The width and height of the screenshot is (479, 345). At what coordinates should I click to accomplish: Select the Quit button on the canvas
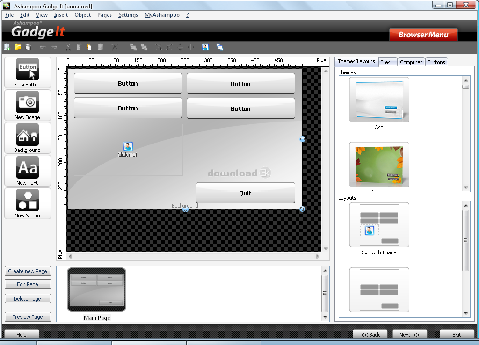pos(245,193)
